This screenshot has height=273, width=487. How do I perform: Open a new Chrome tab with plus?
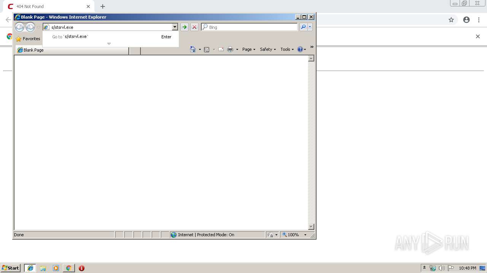click(x=103, y=6)
